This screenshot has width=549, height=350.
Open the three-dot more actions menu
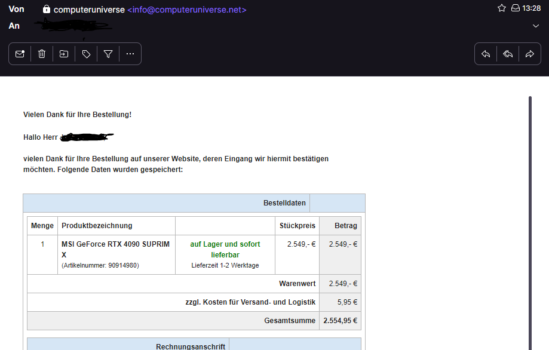[130, 54]
